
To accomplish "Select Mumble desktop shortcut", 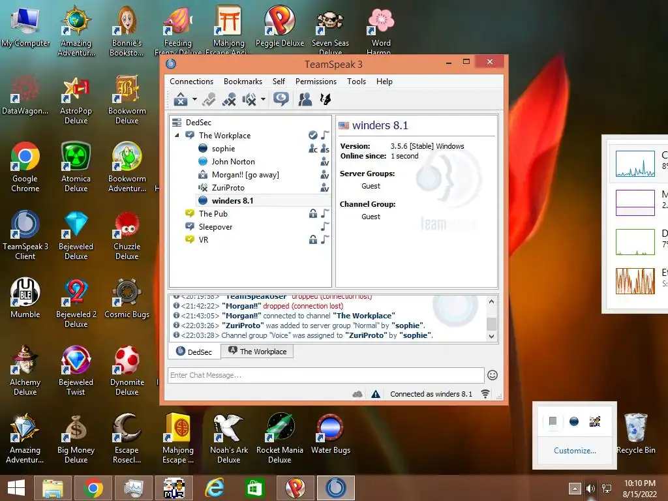I will coord(25,297).
